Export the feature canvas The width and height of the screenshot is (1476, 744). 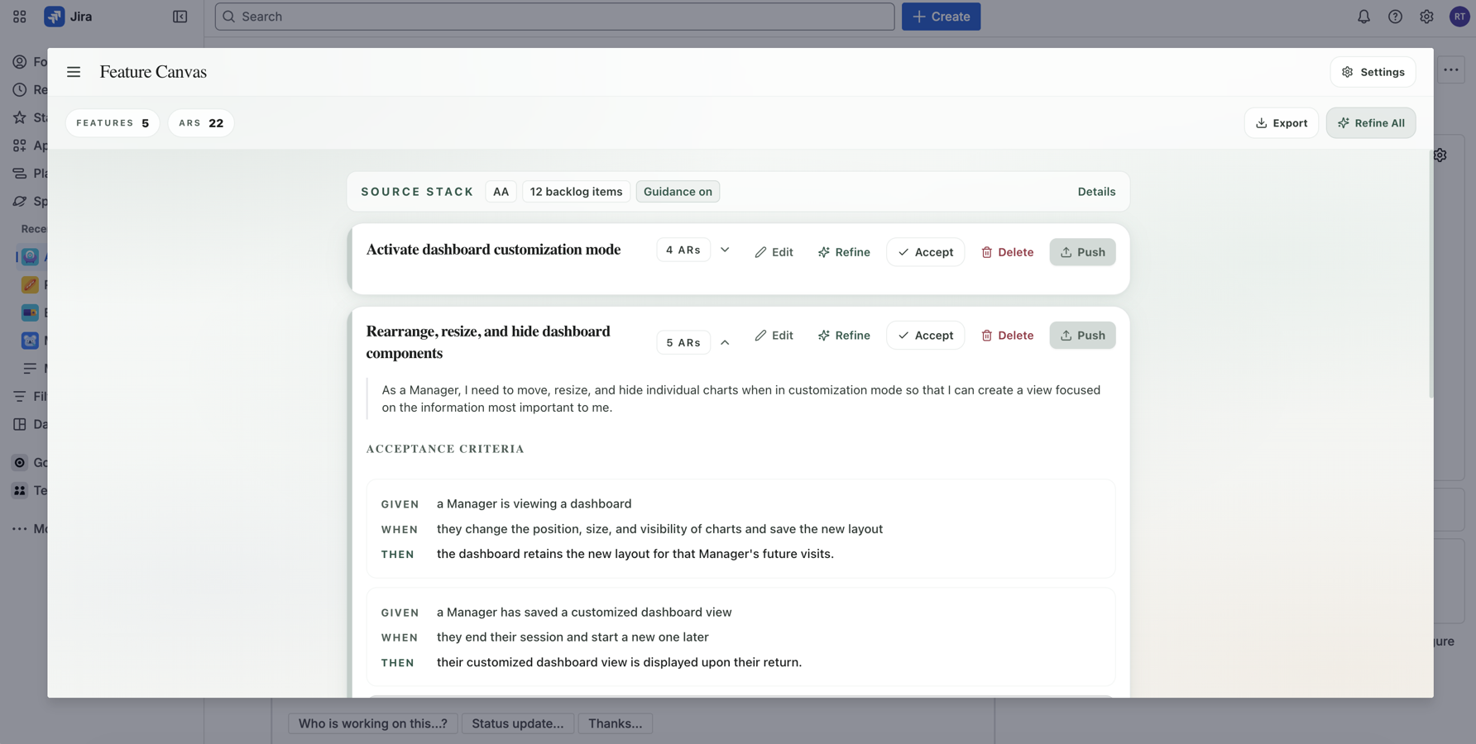[1281, 123]
